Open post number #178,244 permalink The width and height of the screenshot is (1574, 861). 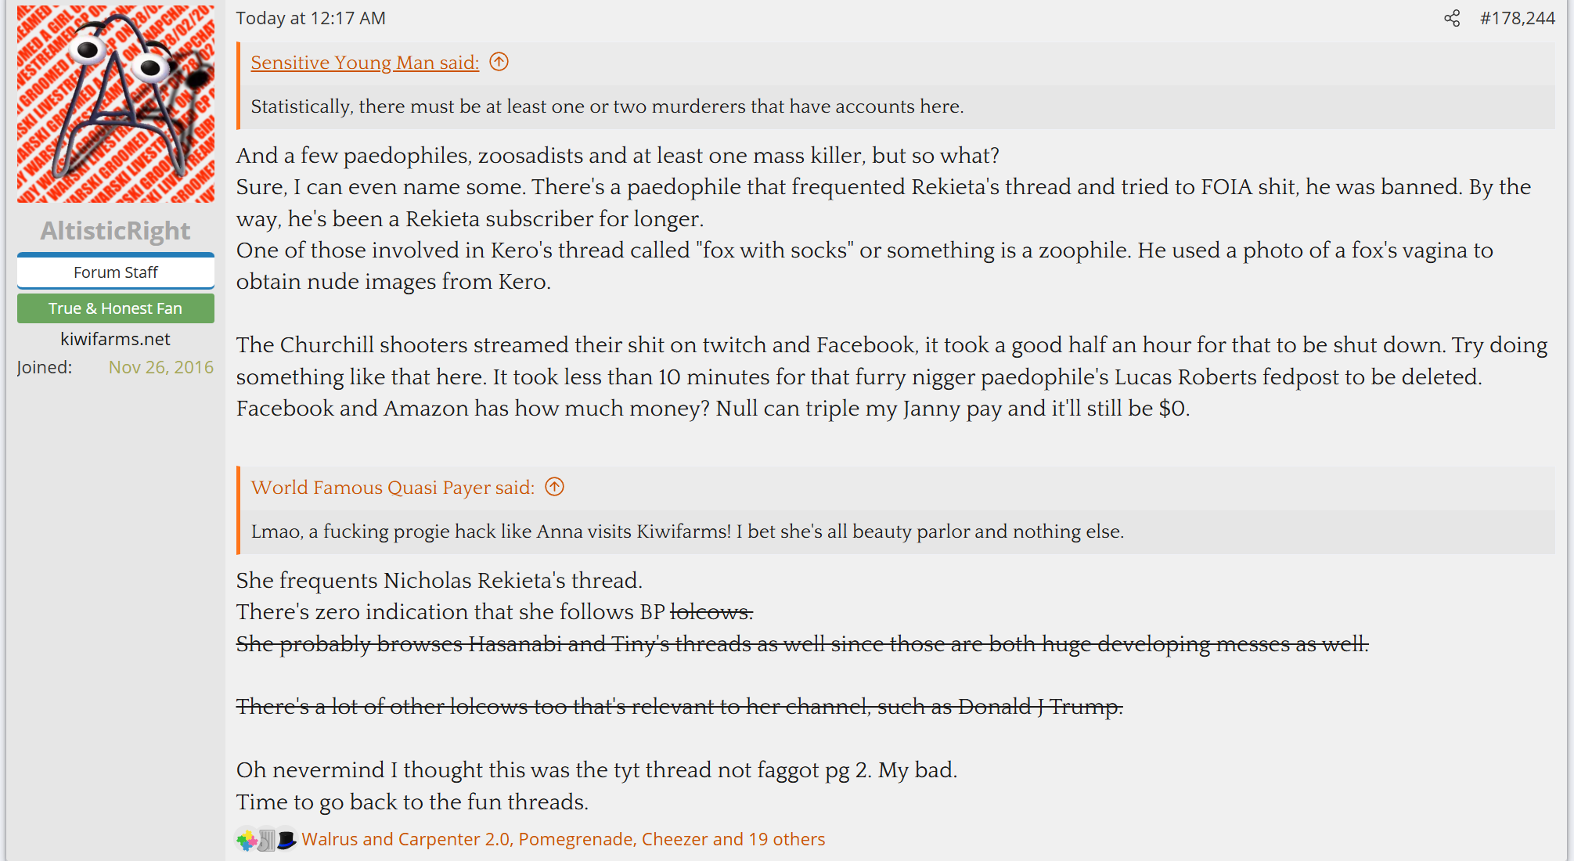click(x=1517, y=18)
